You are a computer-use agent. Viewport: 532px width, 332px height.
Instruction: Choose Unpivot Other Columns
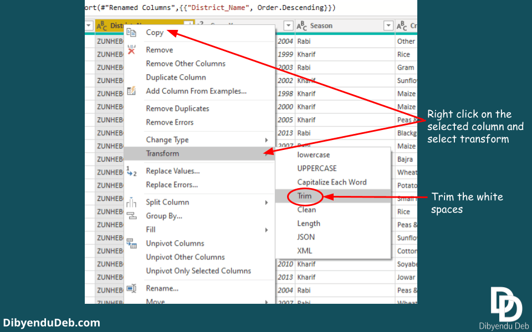[x=185, y=257]
